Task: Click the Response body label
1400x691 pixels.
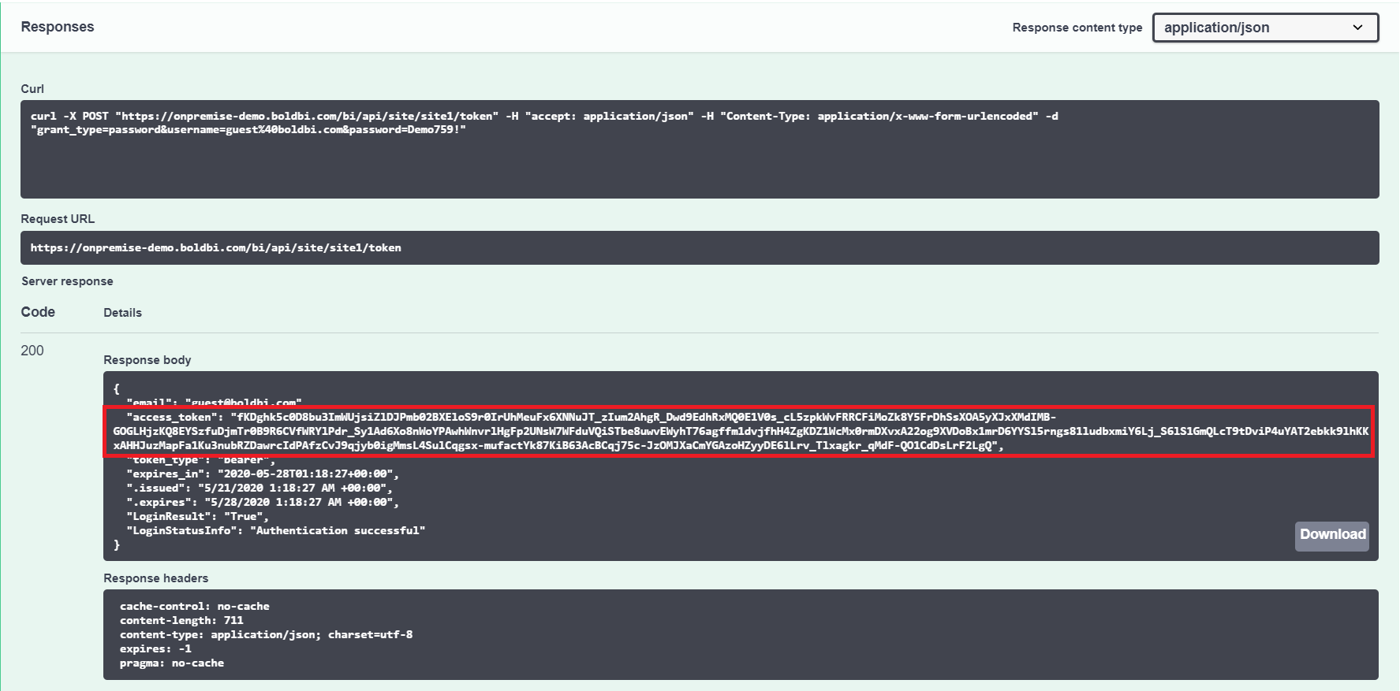Action: [147, 360]
